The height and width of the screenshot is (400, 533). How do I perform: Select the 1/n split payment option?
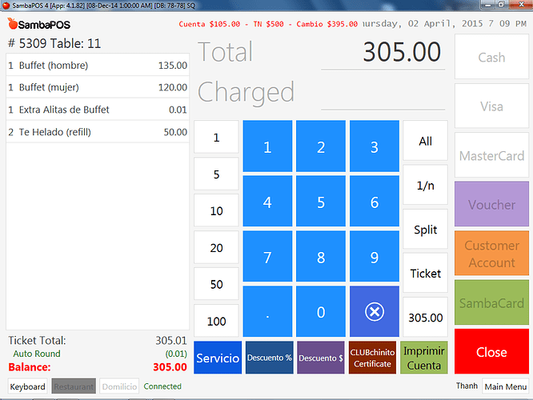(x=425, y=185)
